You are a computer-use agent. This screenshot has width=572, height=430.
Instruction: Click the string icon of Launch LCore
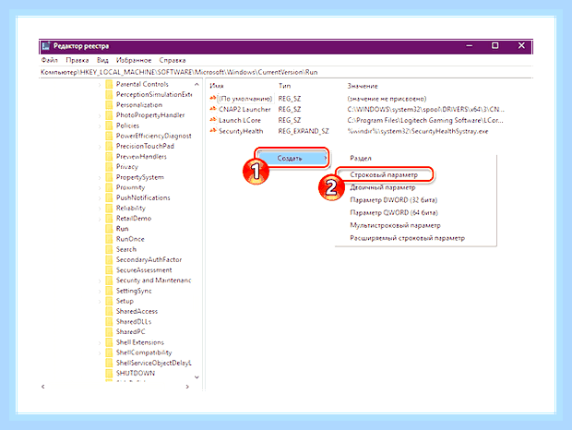(213, 120)
